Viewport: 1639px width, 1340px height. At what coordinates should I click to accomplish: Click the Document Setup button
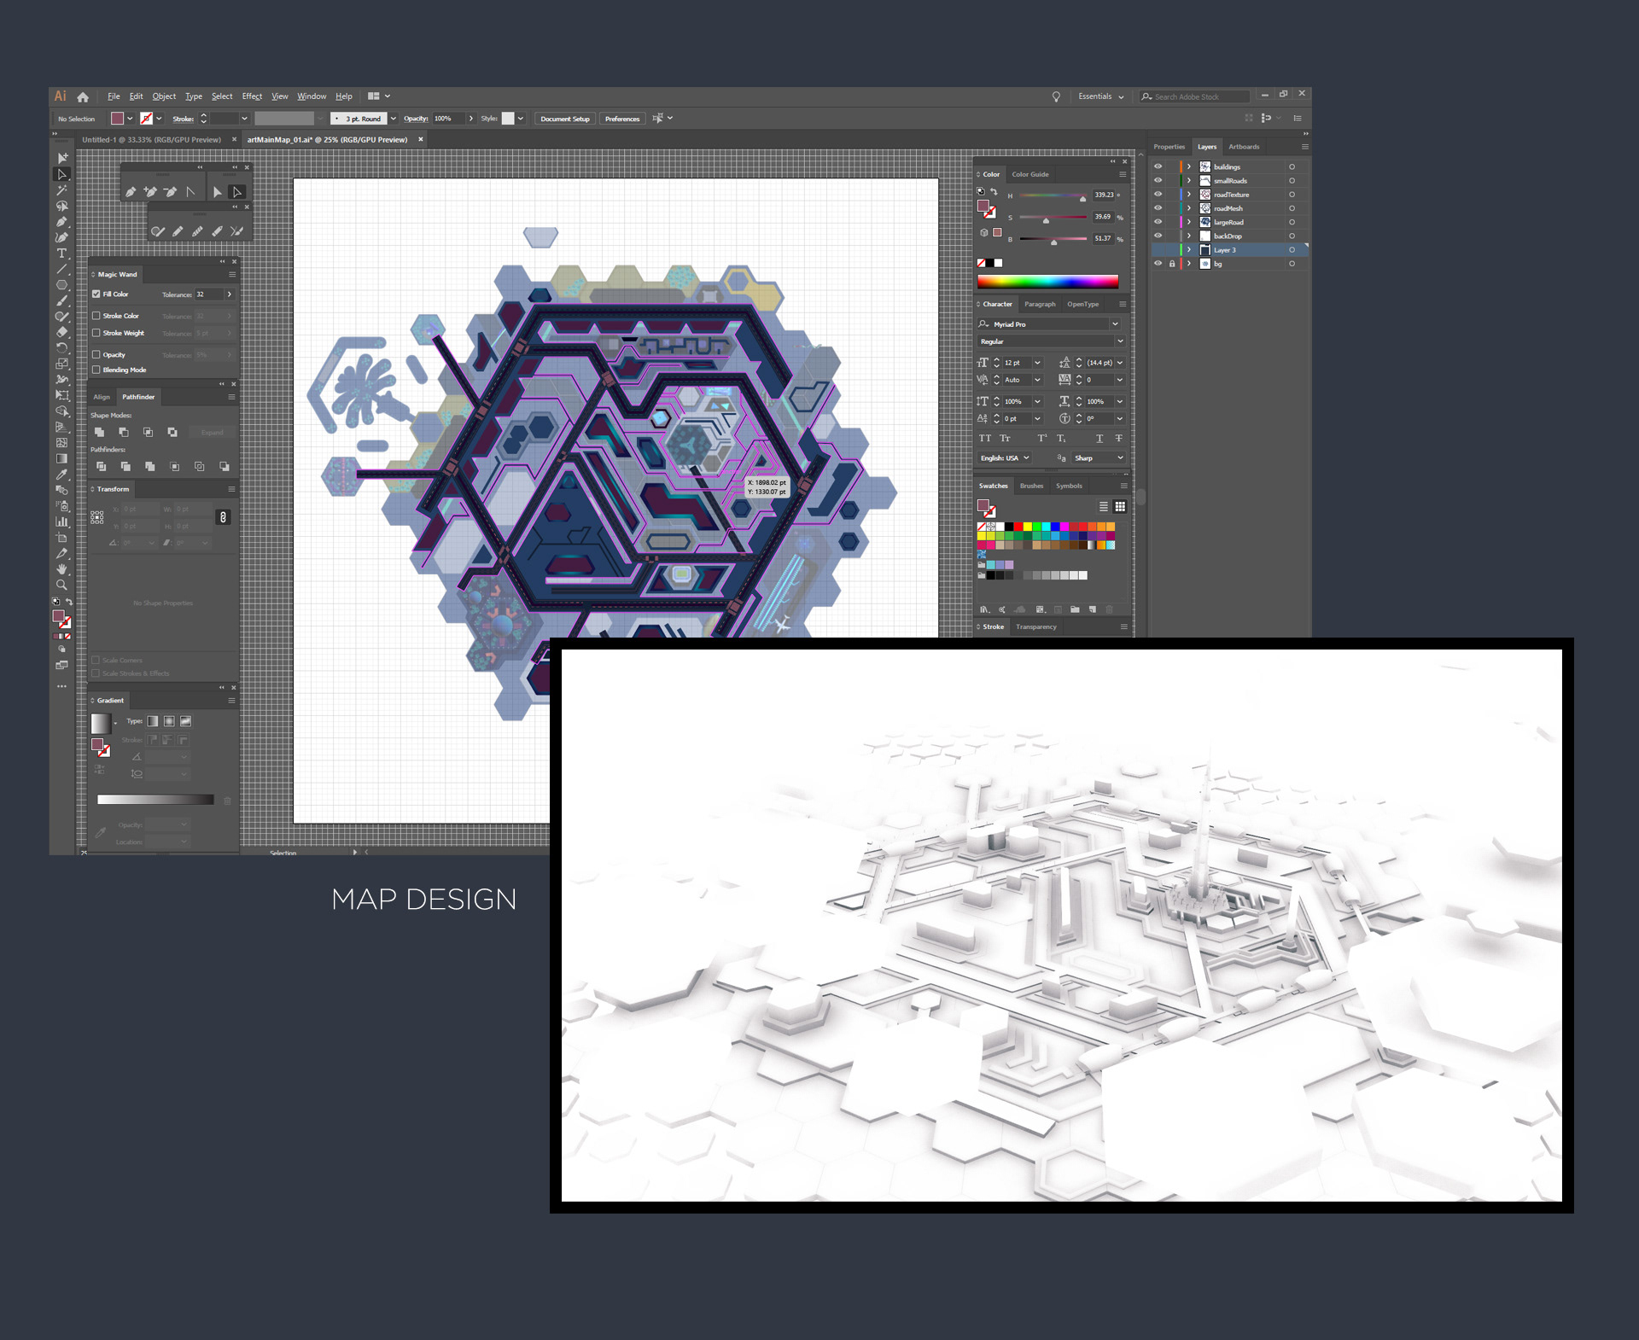pyautogui.click(x=564, y=119)
